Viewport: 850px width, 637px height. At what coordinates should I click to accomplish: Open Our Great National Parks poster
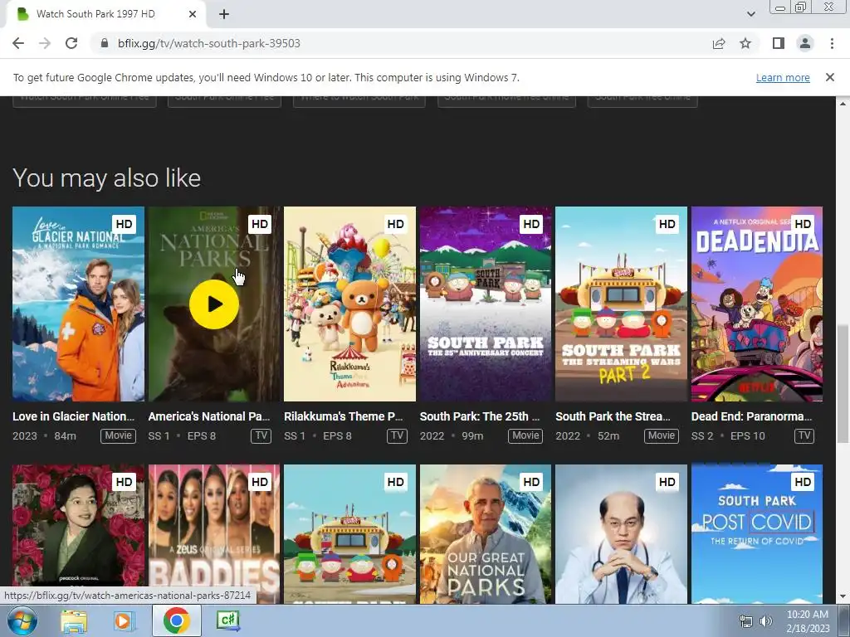coord(486,533)
